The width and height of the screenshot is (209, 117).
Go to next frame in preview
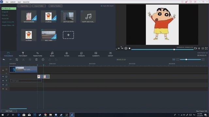[x=122, y=48]
